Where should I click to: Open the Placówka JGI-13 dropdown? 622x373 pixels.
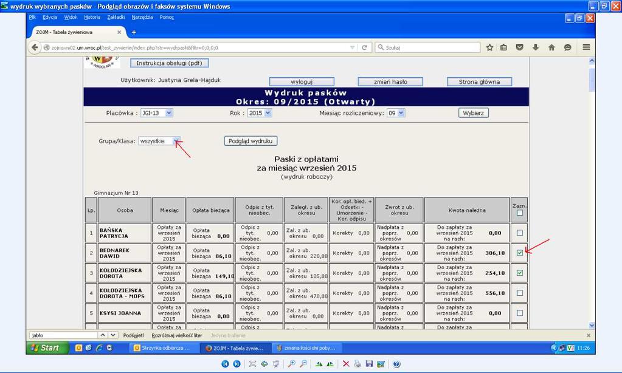[x=157, y=113]
